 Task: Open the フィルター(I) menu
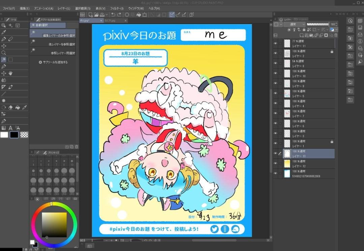117,8
